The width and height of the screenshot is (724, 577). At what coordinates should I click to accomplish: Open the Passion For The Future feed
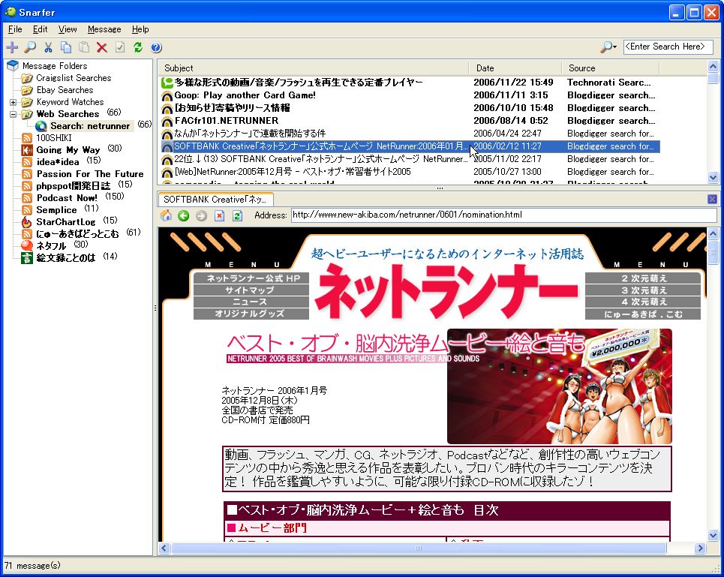pos(90,174)
